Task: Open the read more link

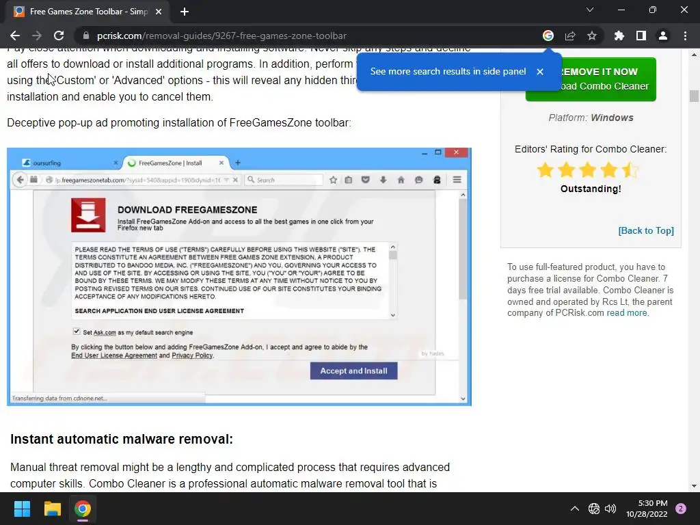Action: click(x=626, y=313)
